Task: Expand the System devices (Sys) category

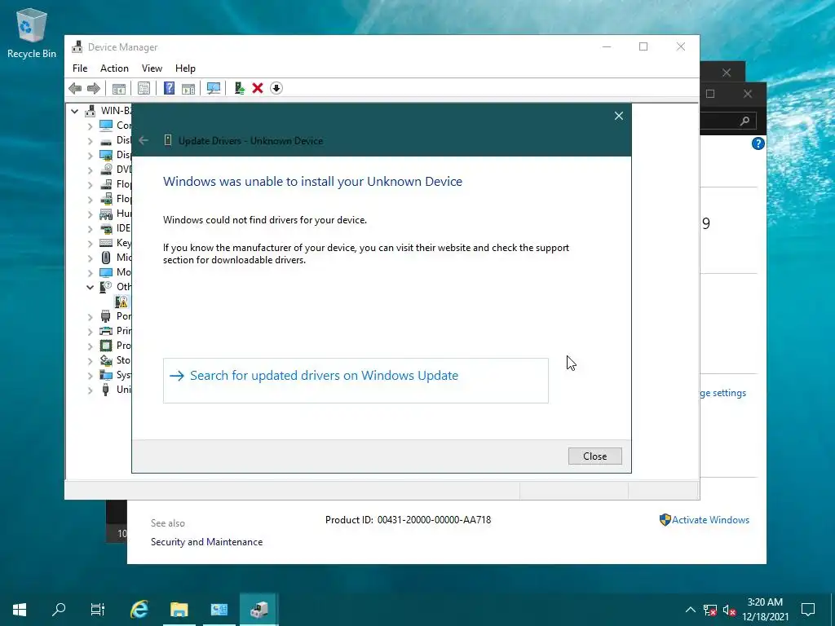Action: (x=90, y=375)
